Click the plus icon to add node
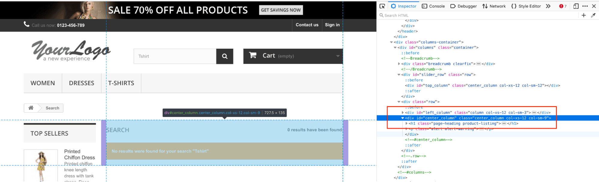 click(x=583, y=16)
